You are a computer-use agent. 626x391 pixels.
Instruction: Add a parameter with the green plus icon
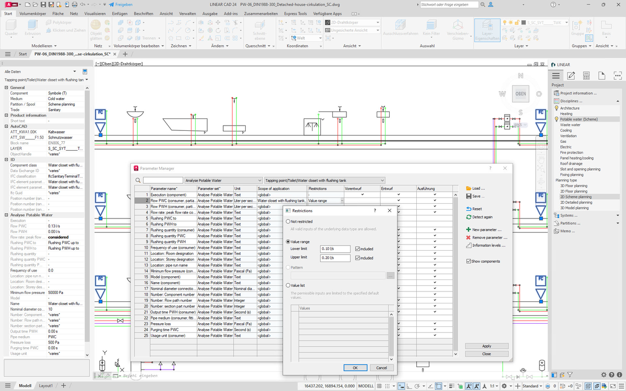click(468, 229)
